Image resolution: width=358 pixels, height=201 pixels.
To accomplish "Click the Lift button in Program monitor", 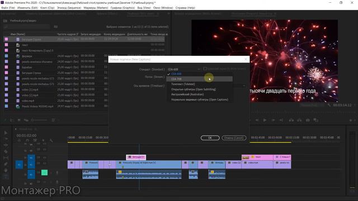I will [x=291, y=120].
